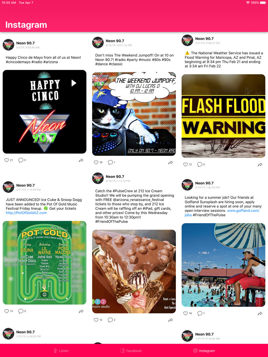
Task: Open the PotOfGoldAZ.com link
Action: (x=26, y=213)
